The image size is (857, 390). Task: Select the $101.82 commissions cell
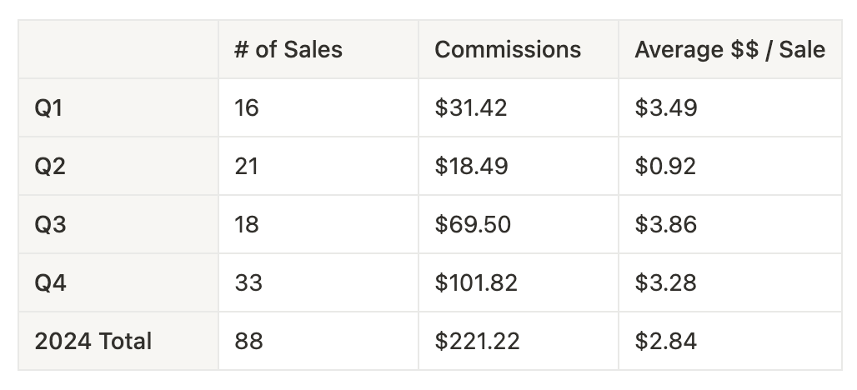coord(476,283)
